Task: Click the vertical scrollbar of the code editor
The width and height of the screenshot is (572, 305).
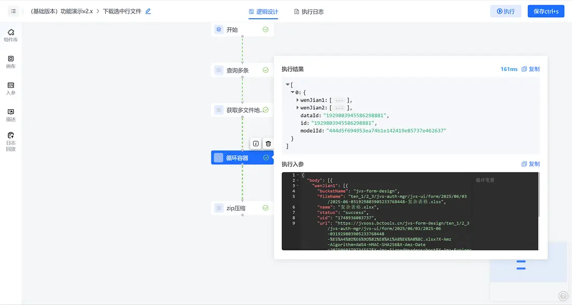Action: 539,195
